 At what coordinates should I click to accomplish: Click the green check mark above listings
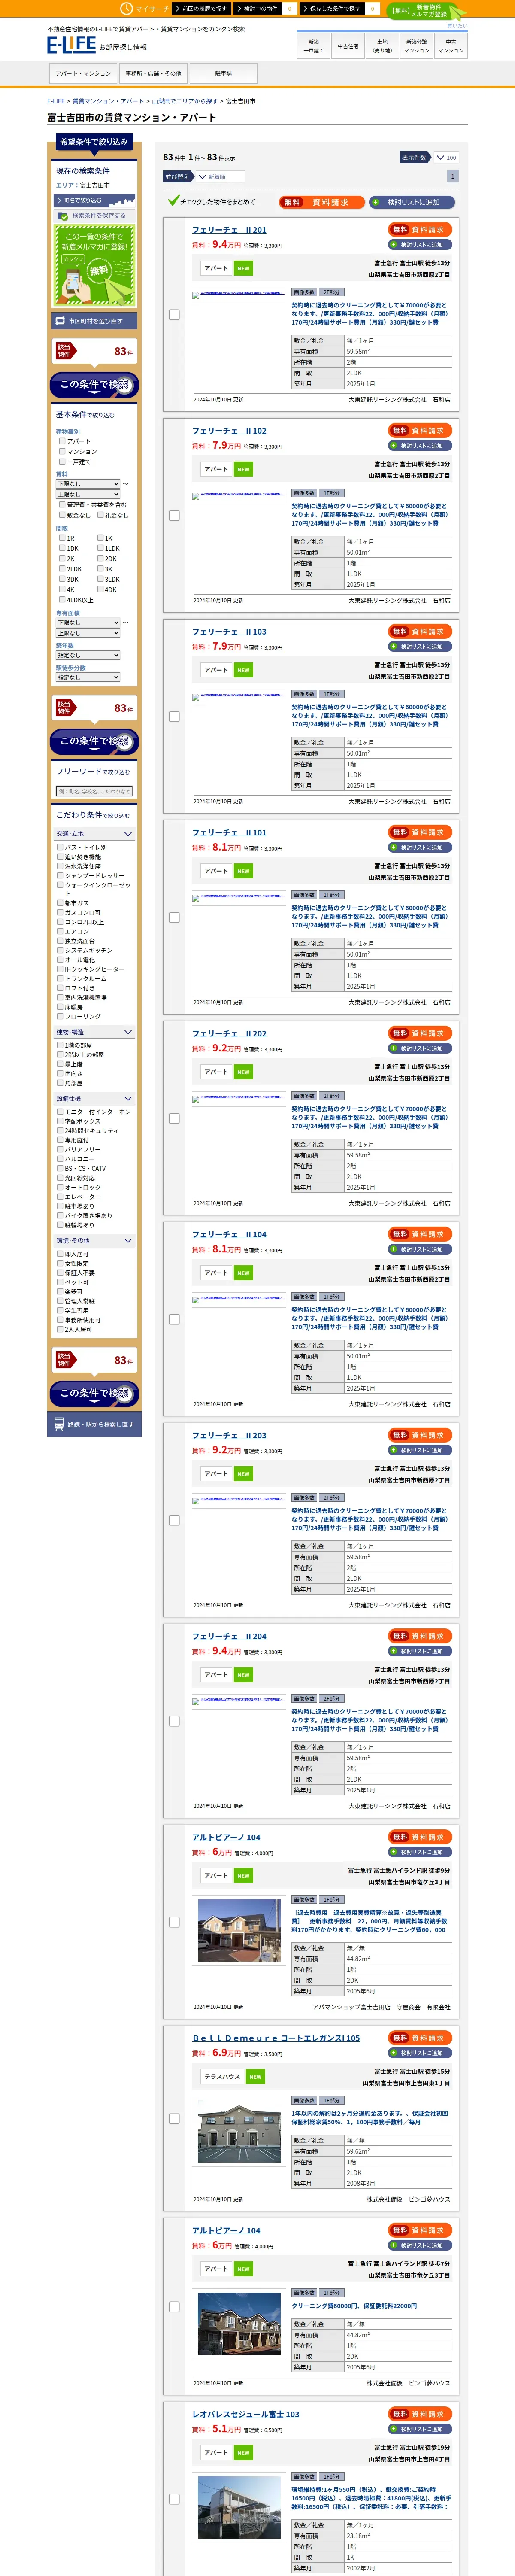[173, 201]
